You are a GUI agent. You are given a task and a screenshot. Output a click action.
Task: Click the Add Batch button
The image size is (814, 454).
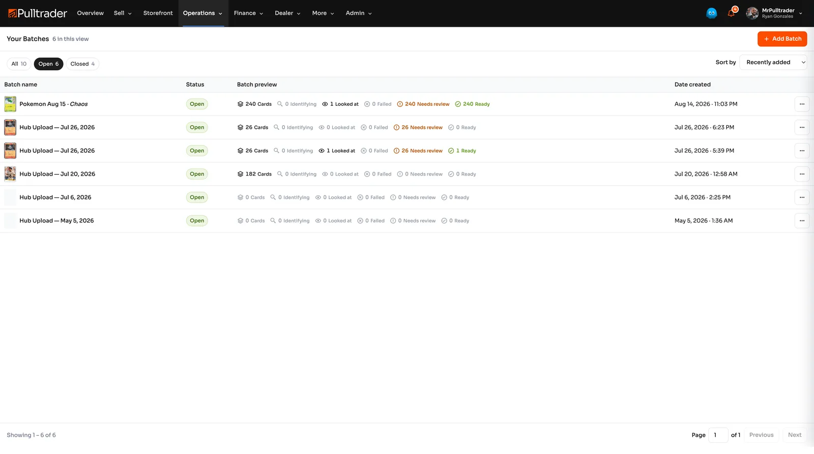782,39
